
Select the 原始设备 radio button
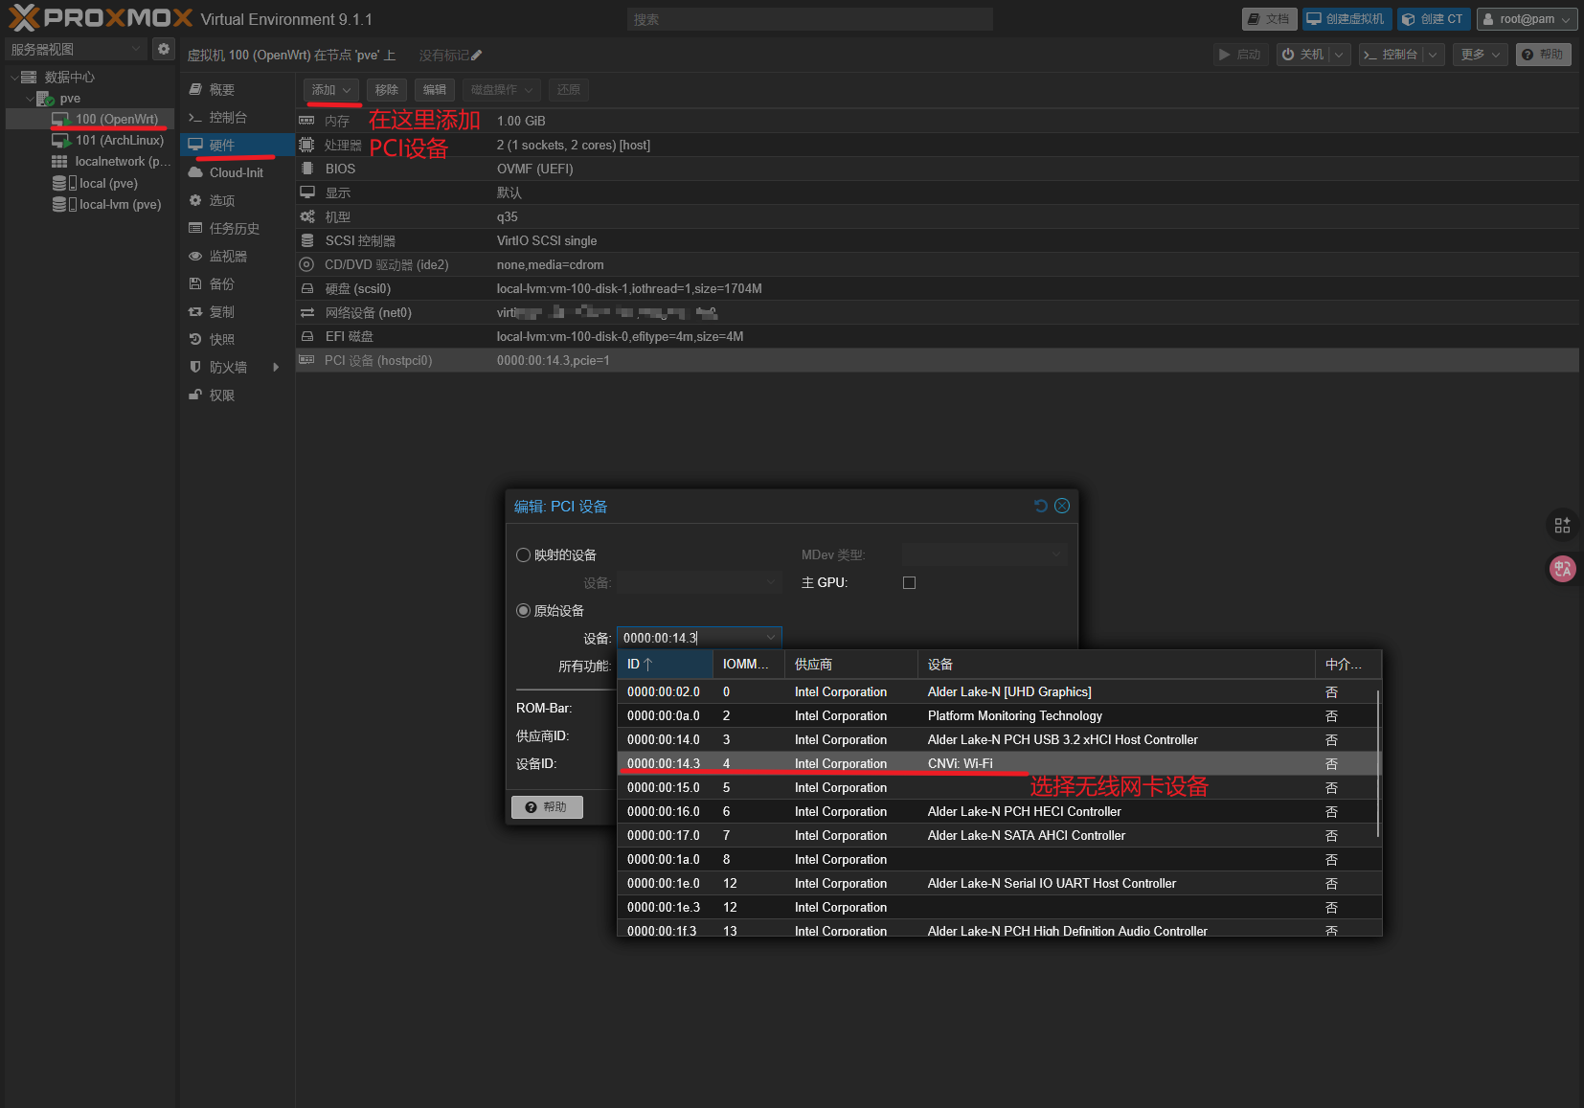point(523,611)
